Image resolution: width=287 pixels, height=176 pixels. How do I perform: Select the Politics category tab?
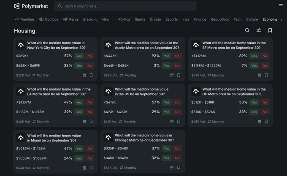click(124, 19)
